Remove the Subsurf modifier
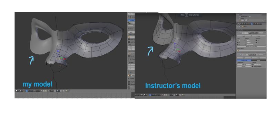This screenshot has height=128, width=276. tap(265, 55)
